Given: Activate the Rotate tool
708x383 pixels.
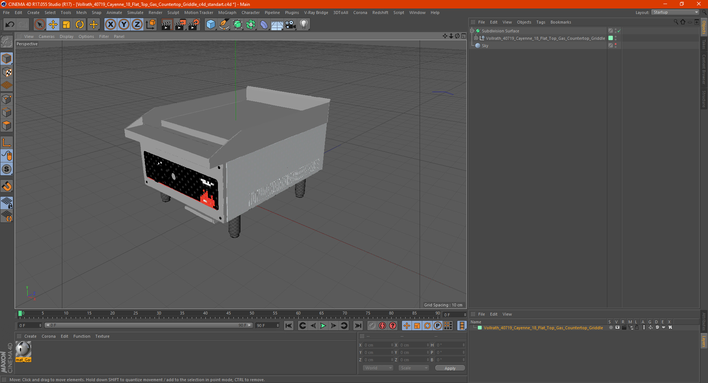Looking at the screenshot, I should tap(80, 24).
